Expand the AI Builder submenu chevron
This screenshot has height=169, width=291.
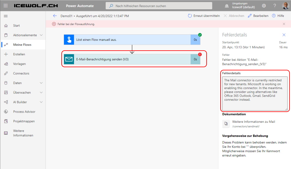[41, 102]
